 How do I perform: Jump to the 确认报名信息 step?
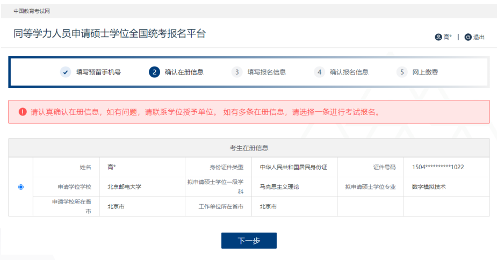click(349, 72)
